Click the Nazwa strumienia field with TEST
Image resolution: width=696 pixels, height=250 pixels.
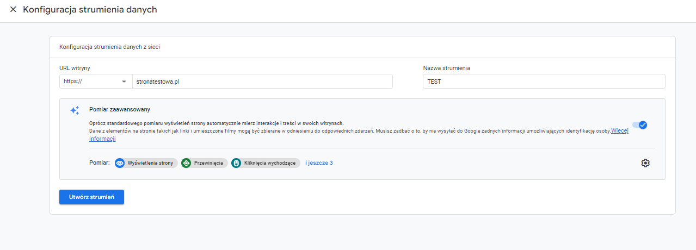point(544,82)
